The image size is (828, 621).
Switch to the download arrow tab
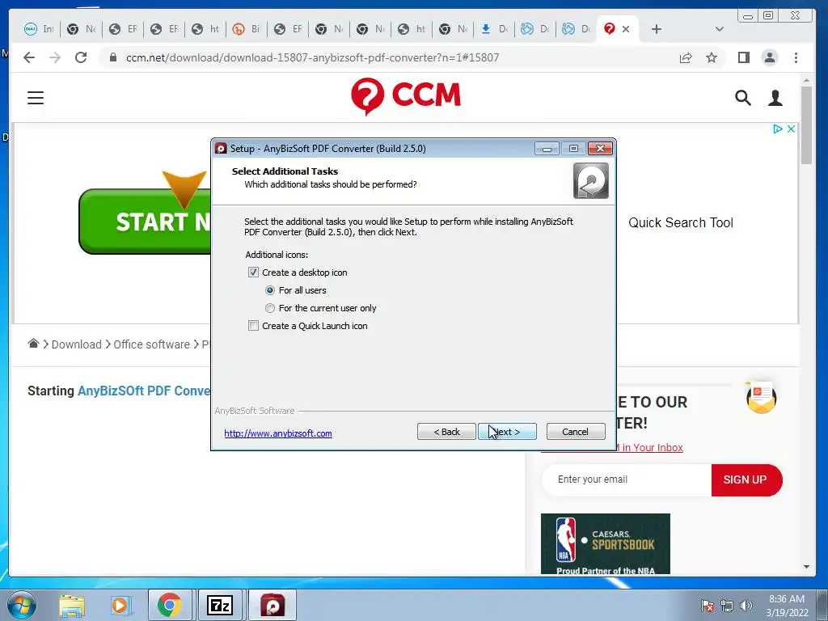494,29
